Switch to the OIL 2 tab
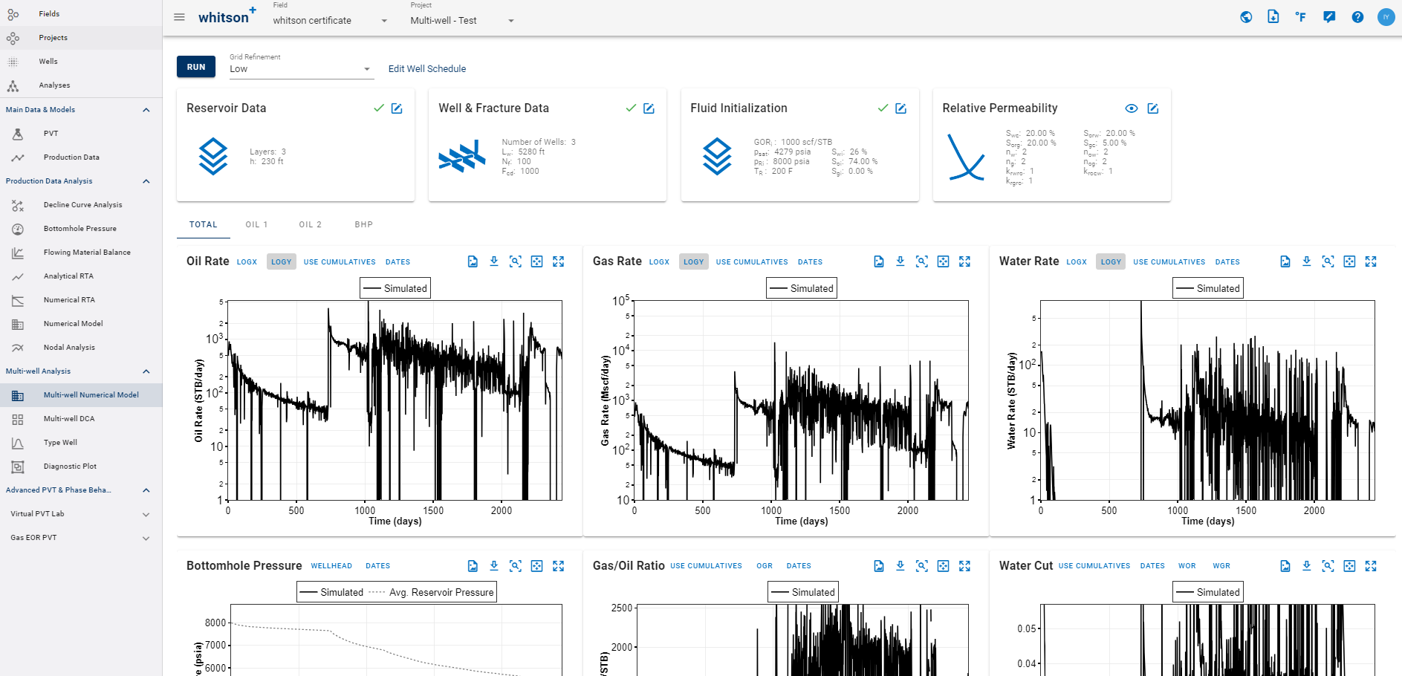Image resolution: width=1402 pixels, height=676 pixels. pyautogui.click(x=310, y=224)
